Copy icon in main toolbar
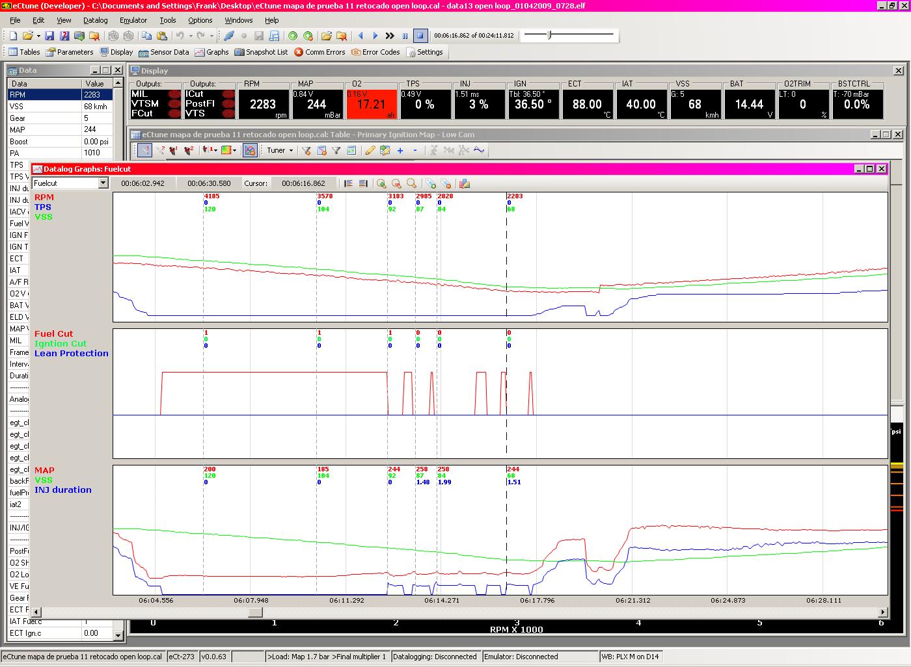911x667 pixels. [x=146, y=36]
